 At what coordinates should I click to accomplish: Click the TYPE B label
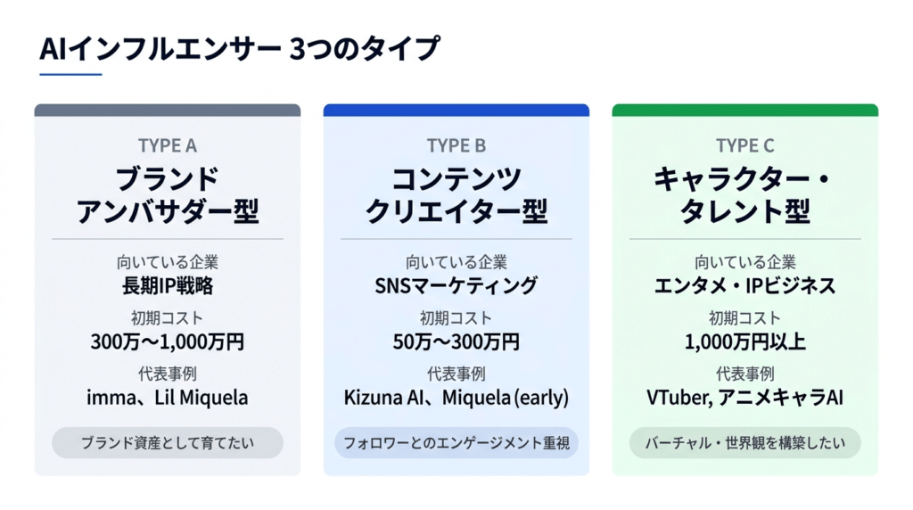click(x=456, y=145)
